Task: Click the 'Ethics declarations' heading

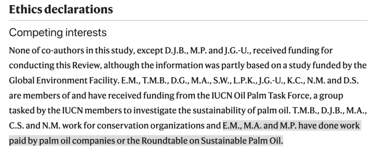Action: [61, 9]
